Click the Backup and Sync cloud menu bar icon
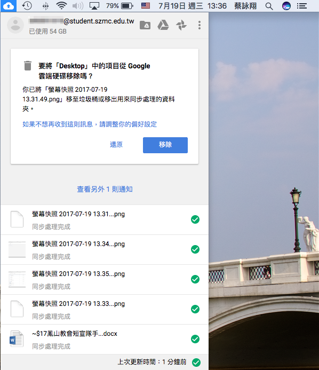The width and height of the screenshot is (319, 370). tap(9, 6)
